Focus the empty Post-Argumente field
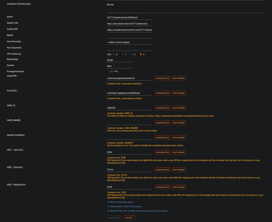The width and height of the screenshot is (272, 222). (x=130, y=49)
